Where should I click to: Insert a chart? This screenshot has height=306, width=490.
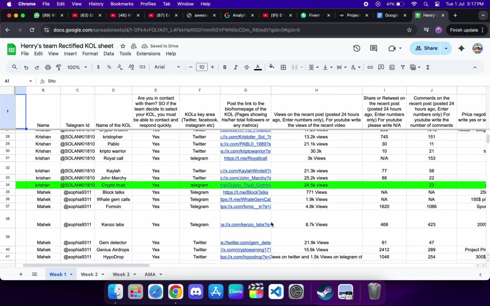click(x=392, y=67)
